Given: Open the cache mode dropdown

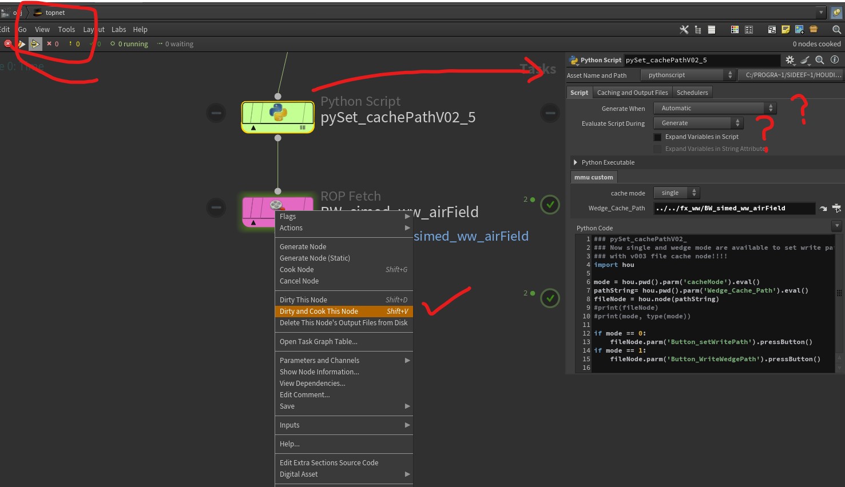Looking at the screenshot, I should [676, 193].
